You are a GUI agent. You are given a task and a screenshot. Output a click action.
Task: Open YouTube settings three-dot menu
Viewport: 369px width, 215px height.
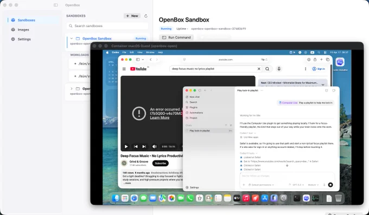[306, 69]
